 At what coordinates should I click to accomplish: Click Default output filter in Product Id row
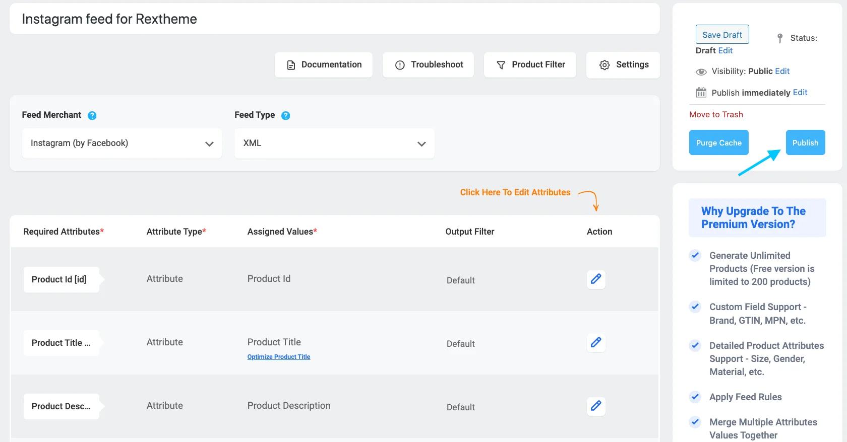click(461, 280)
